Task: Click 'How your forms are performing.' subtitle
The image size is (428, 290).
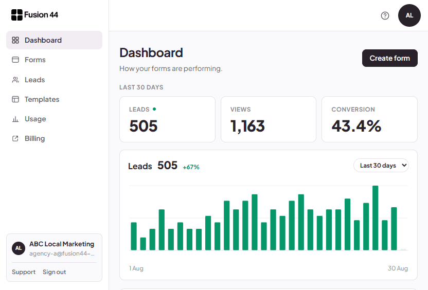Action: click(171, 68)
